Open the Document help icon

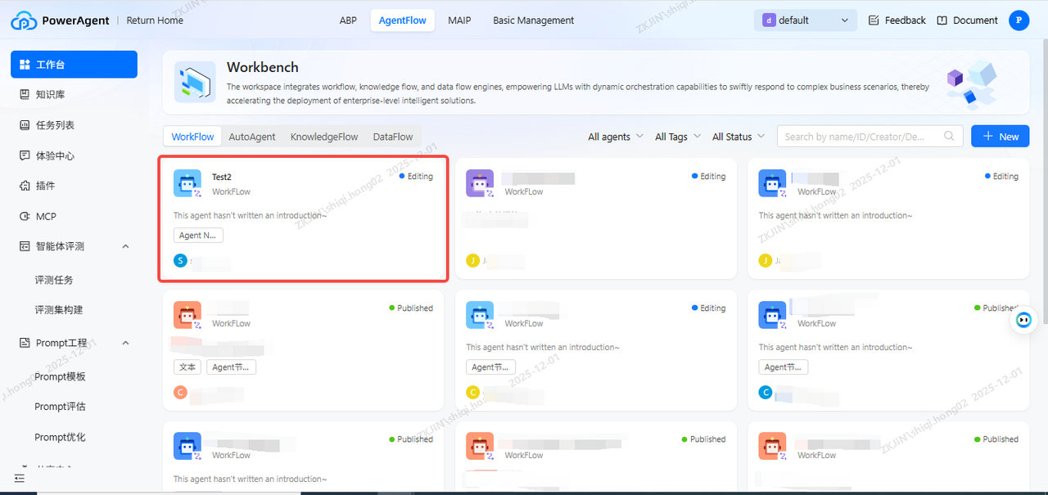pos(942,20)
